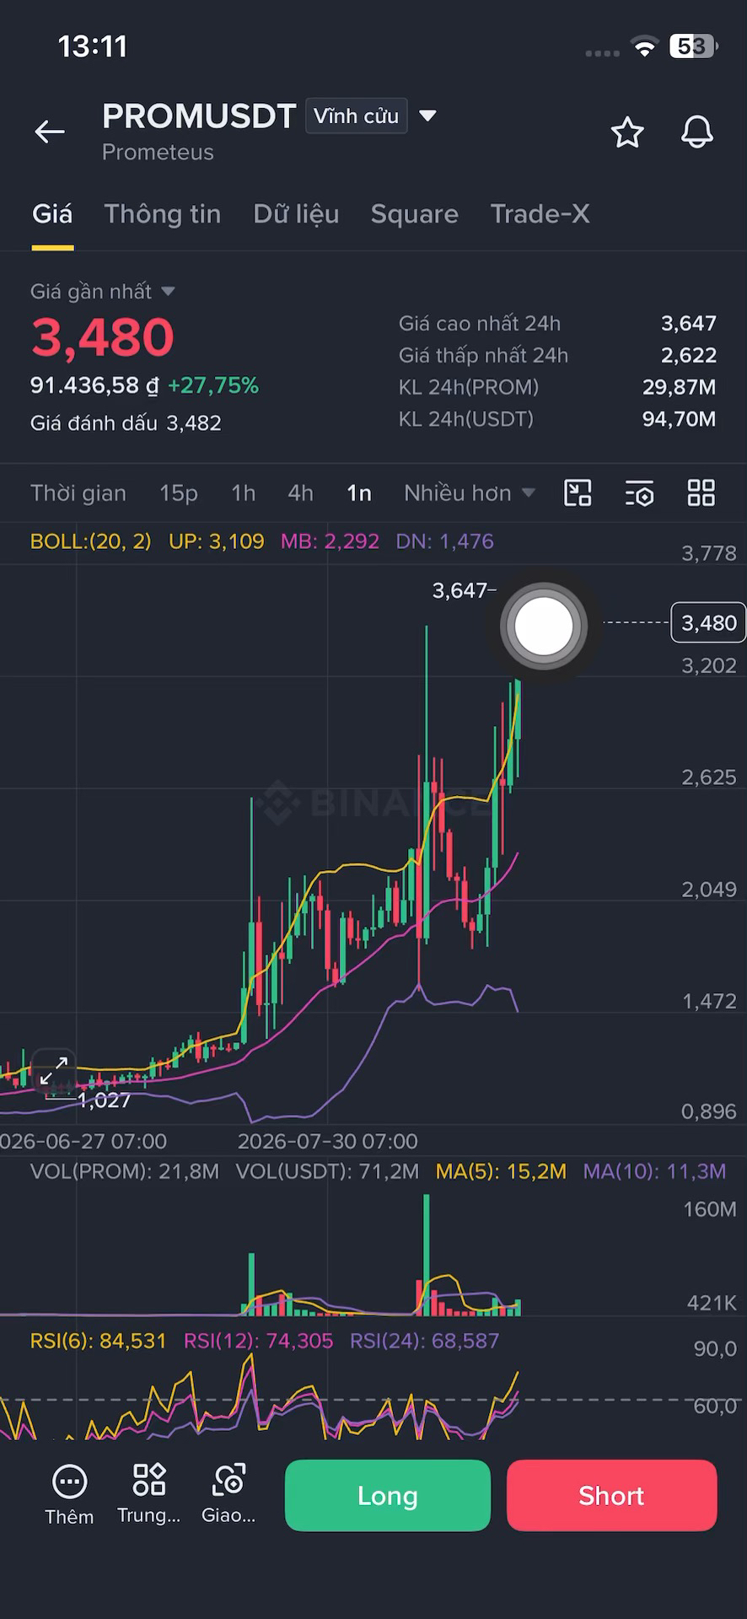Open the Giao... trading tools icon

click(x=228, y=1494)
